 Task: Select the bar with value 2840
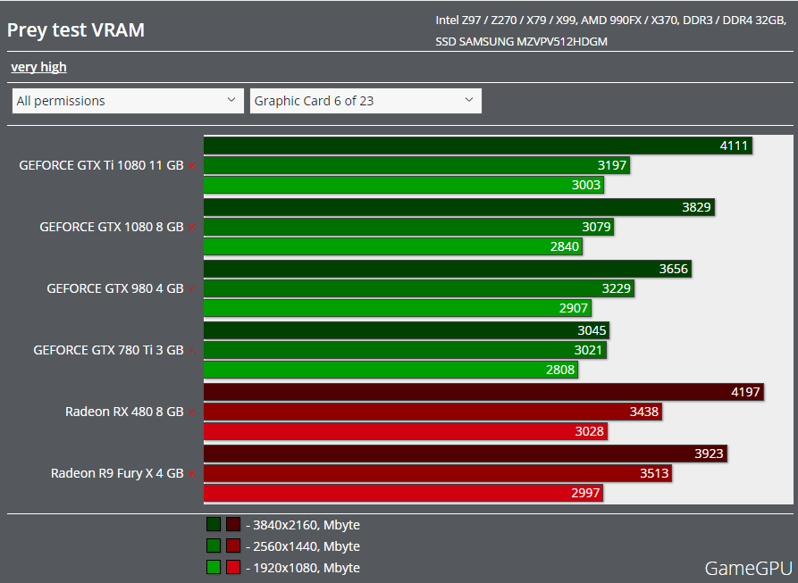[393, 246]
